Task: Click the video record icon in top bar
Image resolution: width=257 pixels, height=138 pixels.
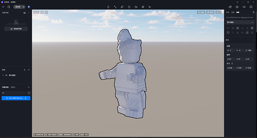Action: click(x=244, y=7)
